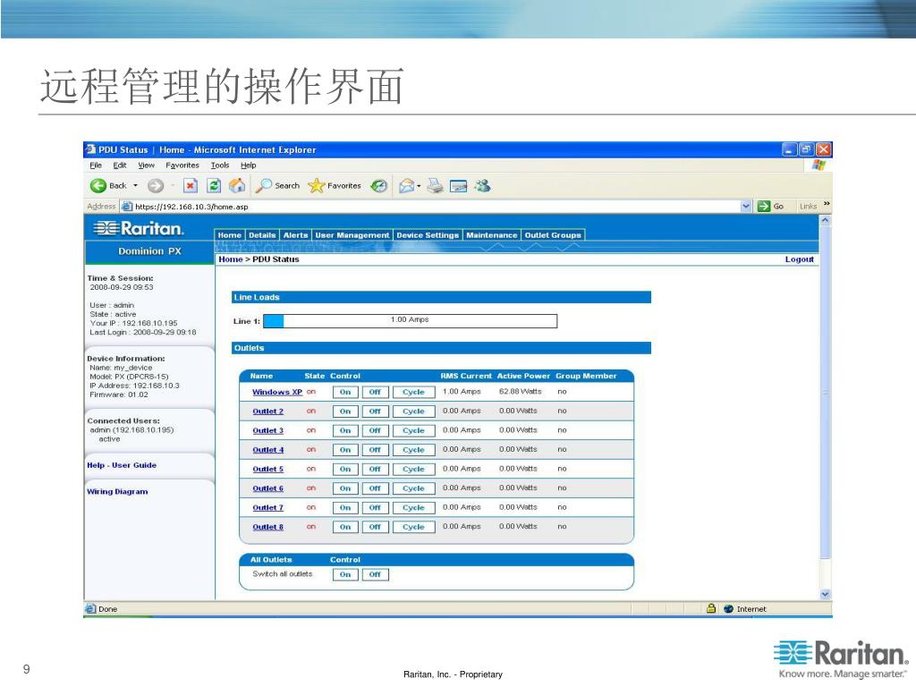This screenshot has height=687, width=916.
Task: Cycle power on Outlet 4
Action: click(x=413, y=450)
